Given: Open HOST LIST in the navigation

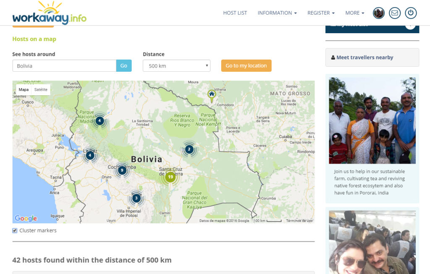Looking at the screenshot, I should click(x=235, y=13).
